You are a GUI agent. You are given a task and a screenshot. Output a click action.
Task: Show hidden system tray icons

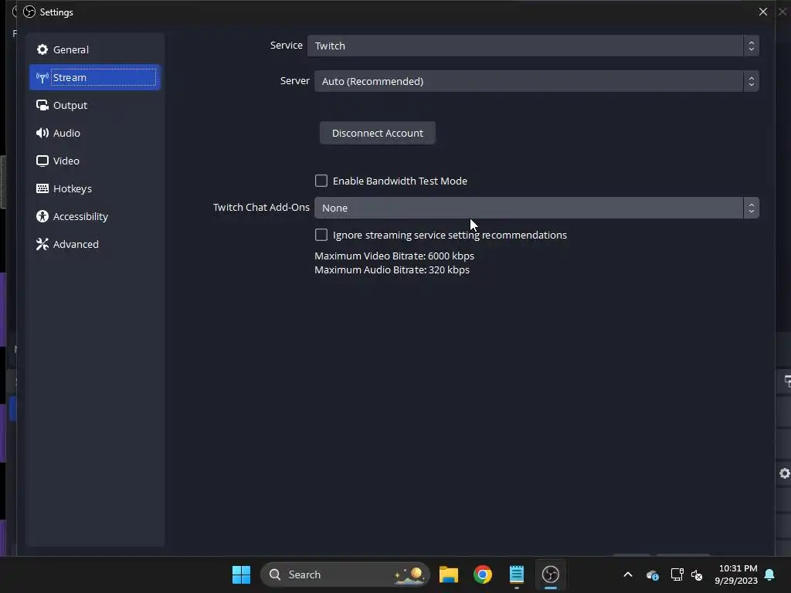[x=628, y=574]
